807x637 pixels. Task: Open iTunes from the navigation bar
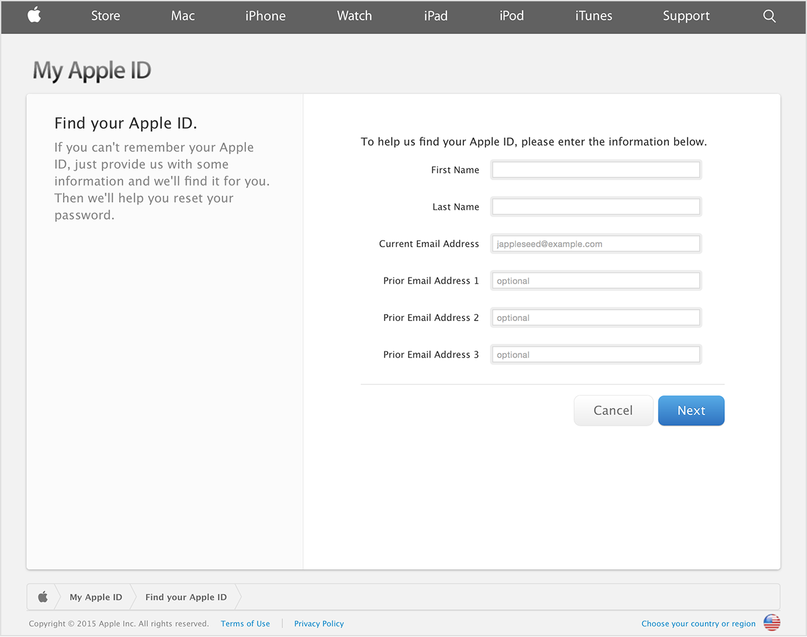pyautogui.click(x=593, y=16)
